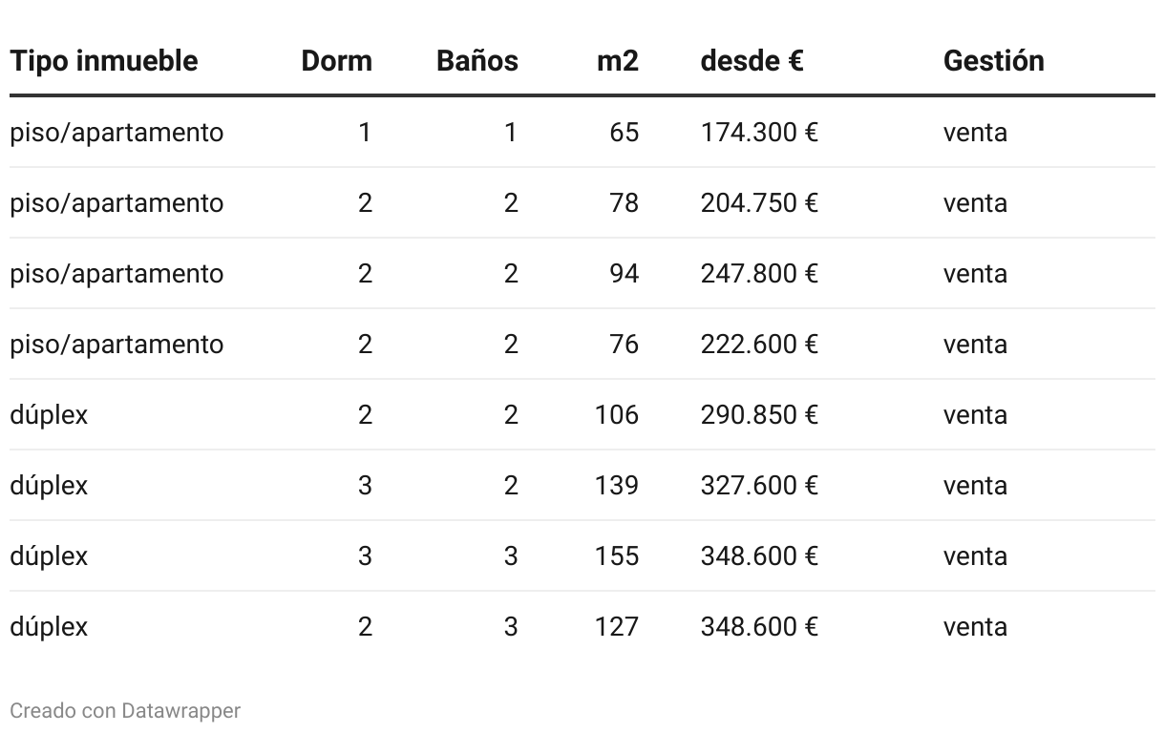Click the m2 column header

coord(617,61)
